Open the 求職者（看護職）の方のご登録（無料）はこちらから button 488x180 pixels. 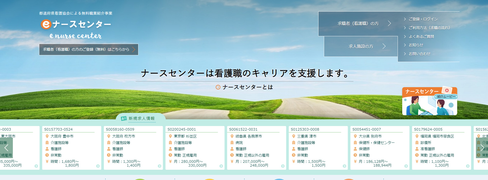tap(89, 49)
